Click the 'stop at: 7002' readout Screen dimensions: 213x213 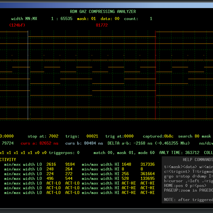[x=43, y=136]
